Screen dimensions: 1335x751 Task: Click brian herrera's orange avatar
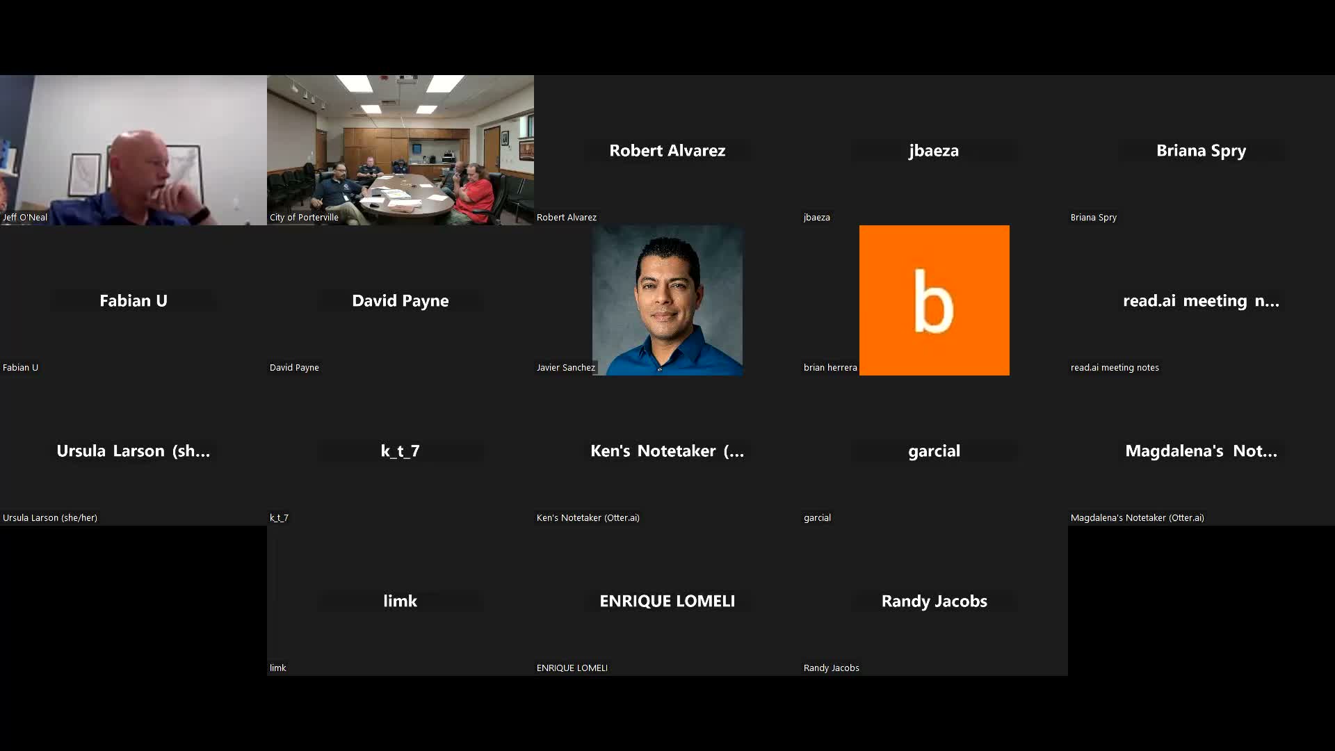click(x=934, y=300)
